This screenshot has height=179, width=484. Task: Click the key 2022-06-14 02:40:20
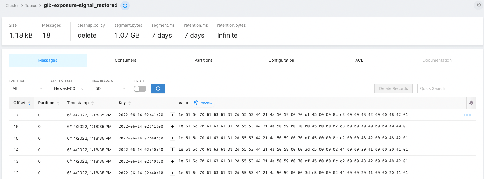[141, 161]
